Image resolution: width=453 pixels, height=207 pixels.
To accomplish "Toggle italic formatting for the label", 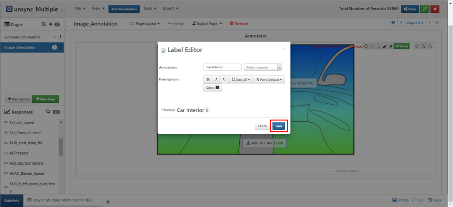I will point(216,79).
